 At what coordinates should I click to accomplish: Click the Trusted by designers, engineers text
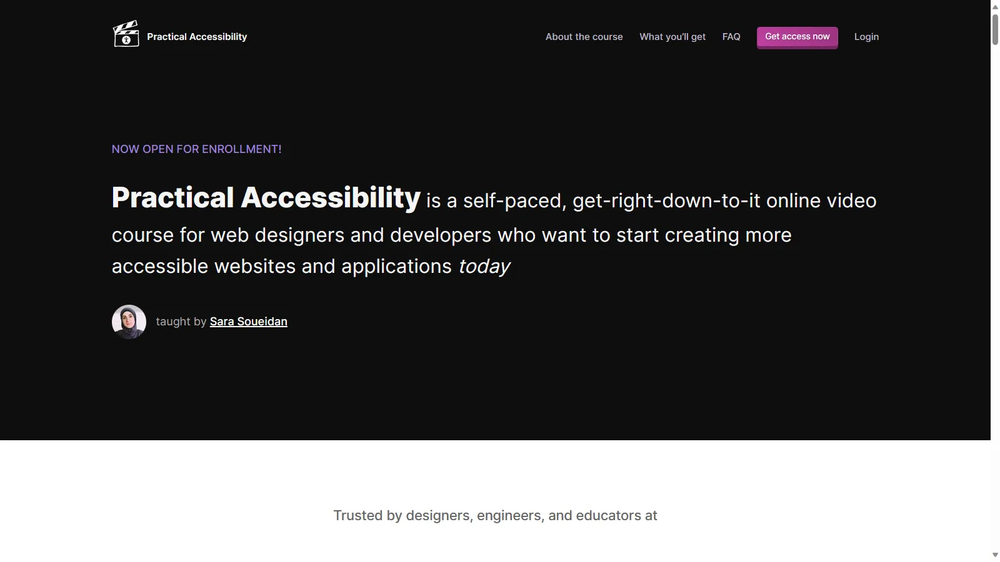click(495, 516)
